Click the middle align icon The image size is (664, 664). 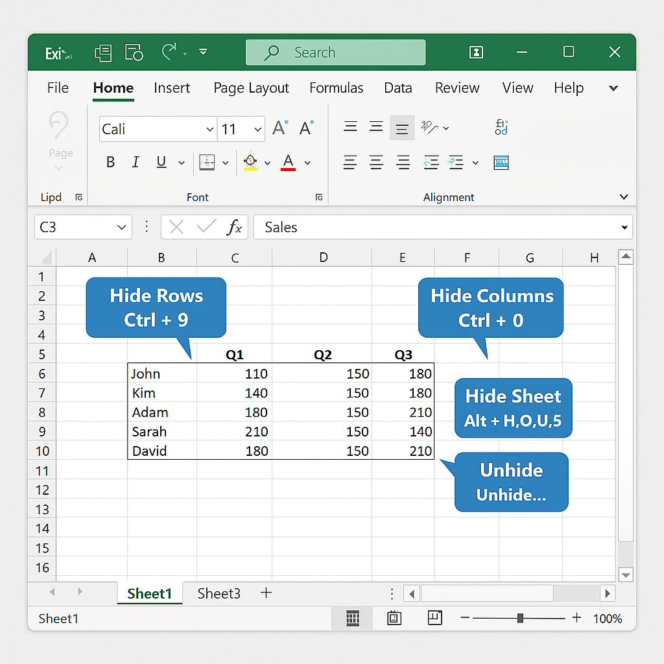376,126
